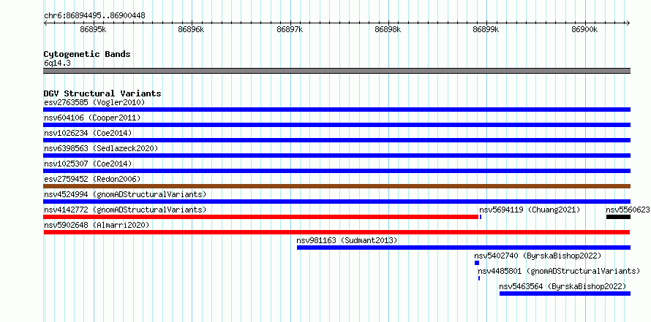
Task: Click the chr6:86894495..86900448 region label
Action: pyautogui.click(x=94, y=16)
